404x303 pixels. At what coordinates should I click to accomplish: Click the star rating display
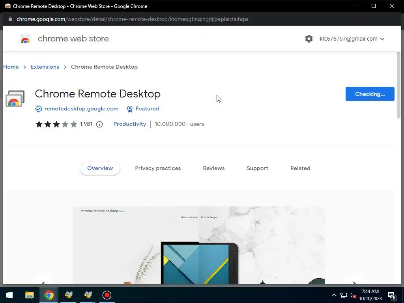56,124
